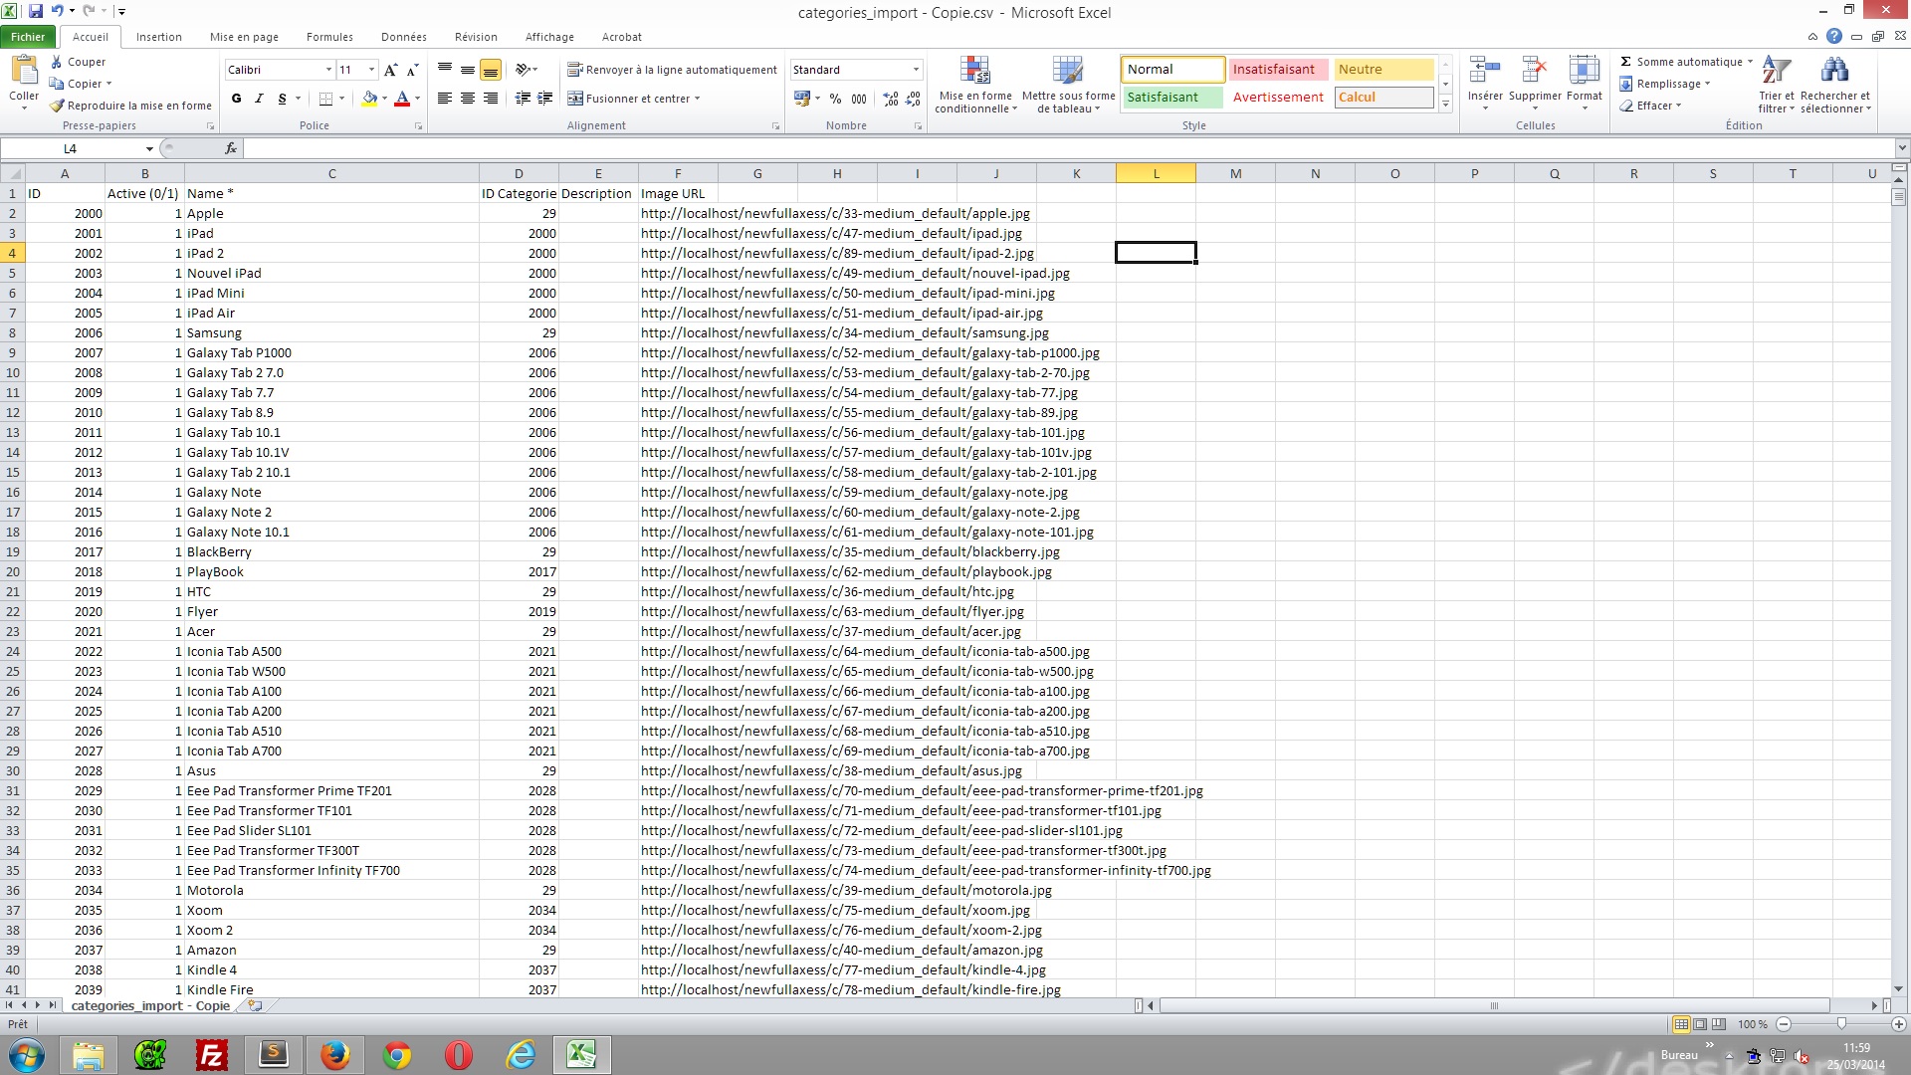Apply the percent number style
The image size is (1911, 1075).
pos(835,99)
